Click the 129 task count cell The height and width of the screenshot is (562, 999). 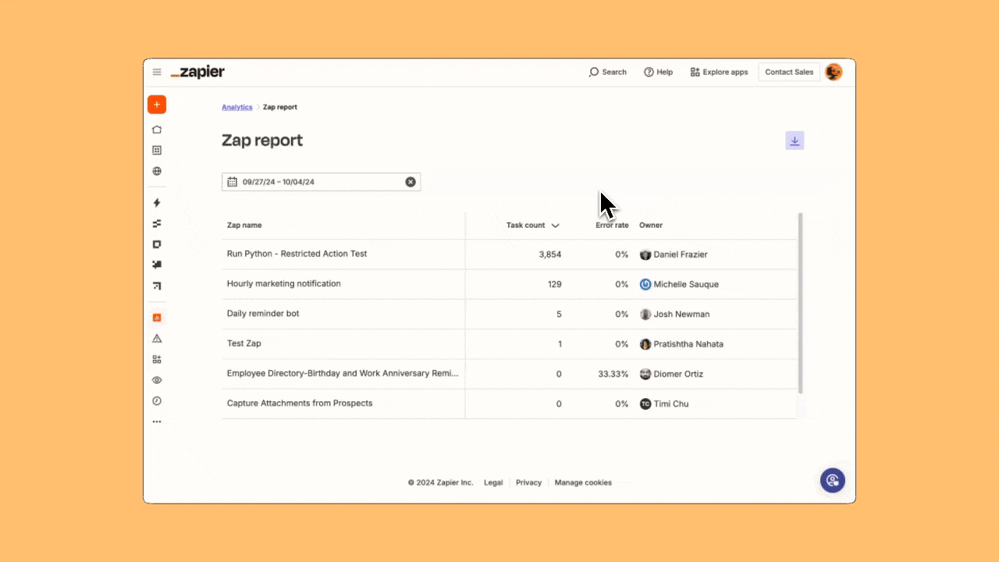point(554,284)
